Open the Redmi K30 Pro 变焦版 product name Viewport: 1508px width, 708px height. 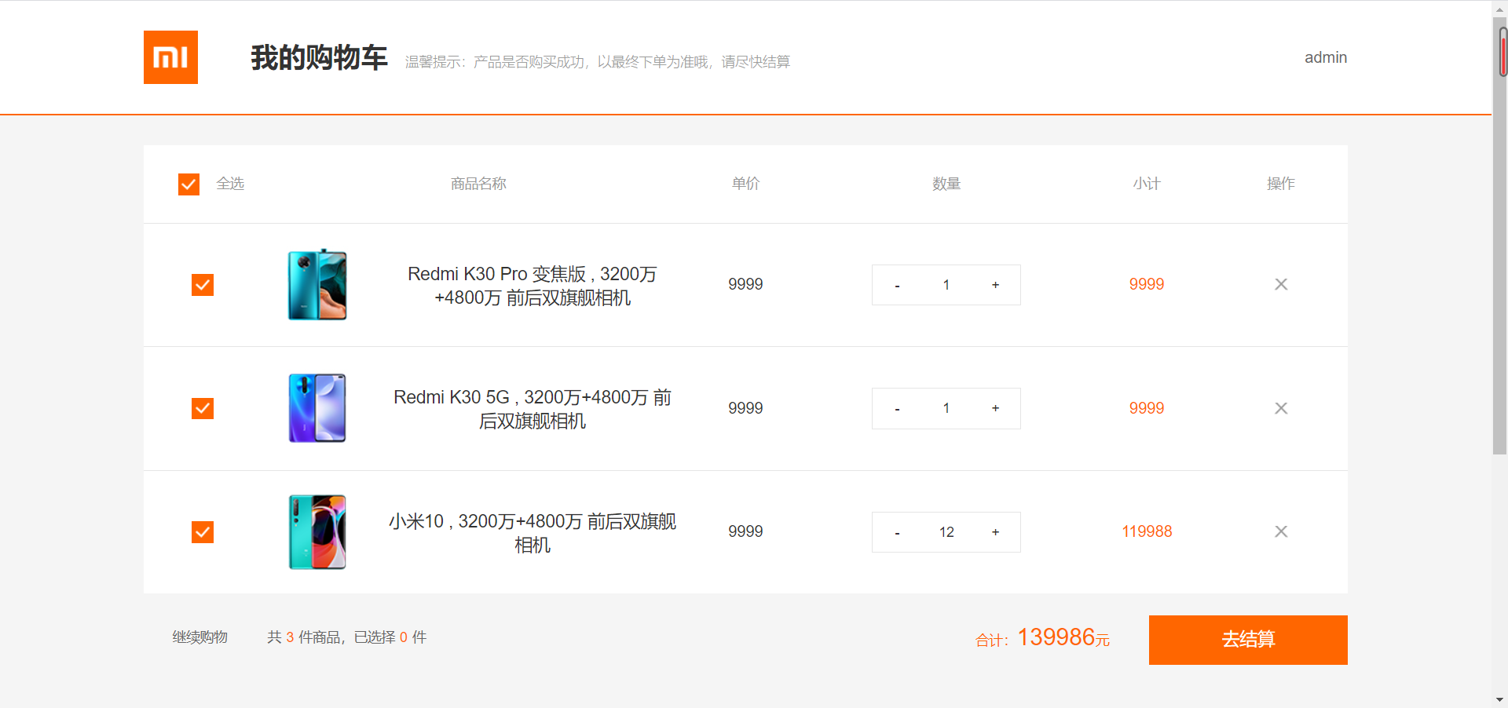coord(533,286)
